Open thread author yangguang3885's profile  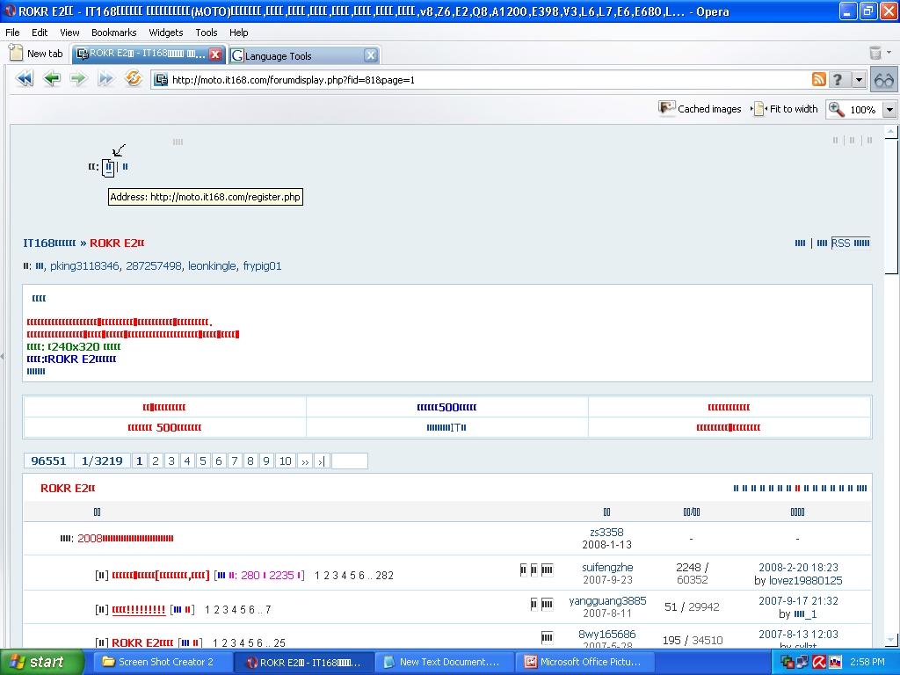pos(607,600)
